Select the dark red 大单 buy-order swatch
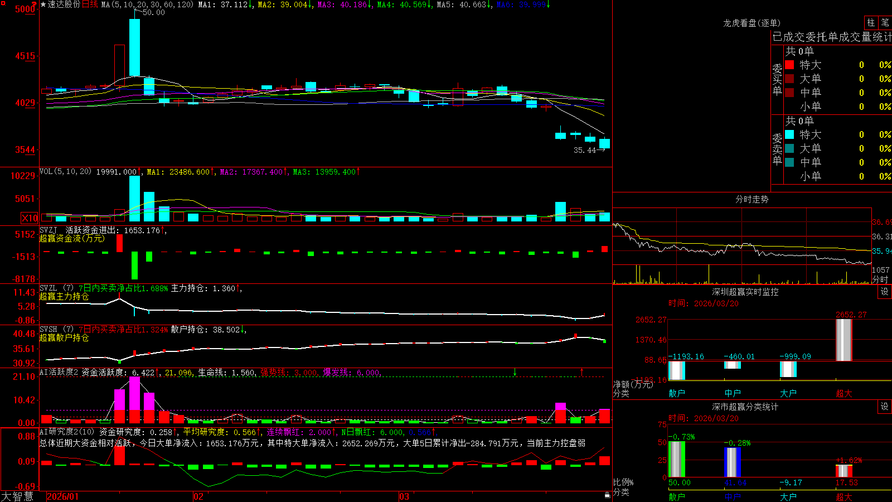Image resolution: width=892 pixels, height=502 pixels. click(x=789, y=79)
